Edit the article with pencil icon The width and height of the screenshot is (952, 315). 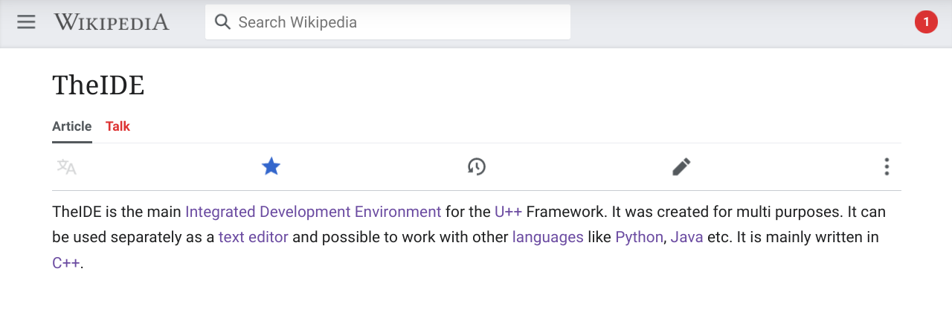click(x=681, y=166)
